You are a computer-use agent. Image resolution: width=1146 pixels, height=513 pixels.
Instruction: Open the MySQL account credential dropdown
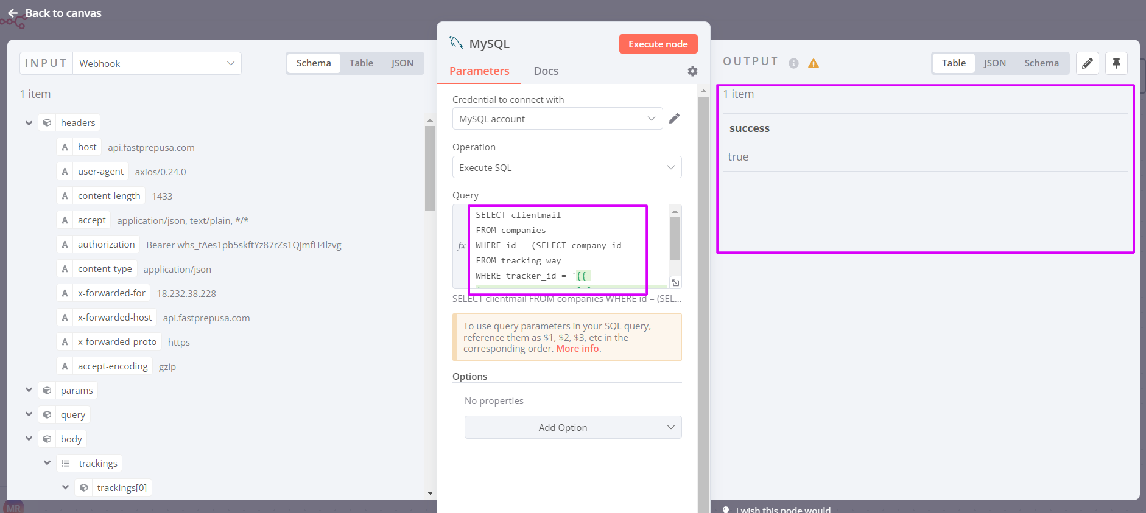pyautogui.click(x=557, y=119)
